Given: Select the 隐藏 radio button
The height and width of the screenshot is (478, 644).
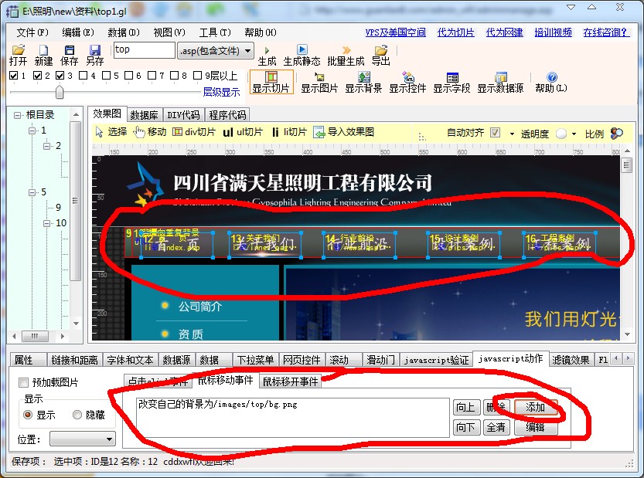Looking at the screenshot, I should [77, 415].
